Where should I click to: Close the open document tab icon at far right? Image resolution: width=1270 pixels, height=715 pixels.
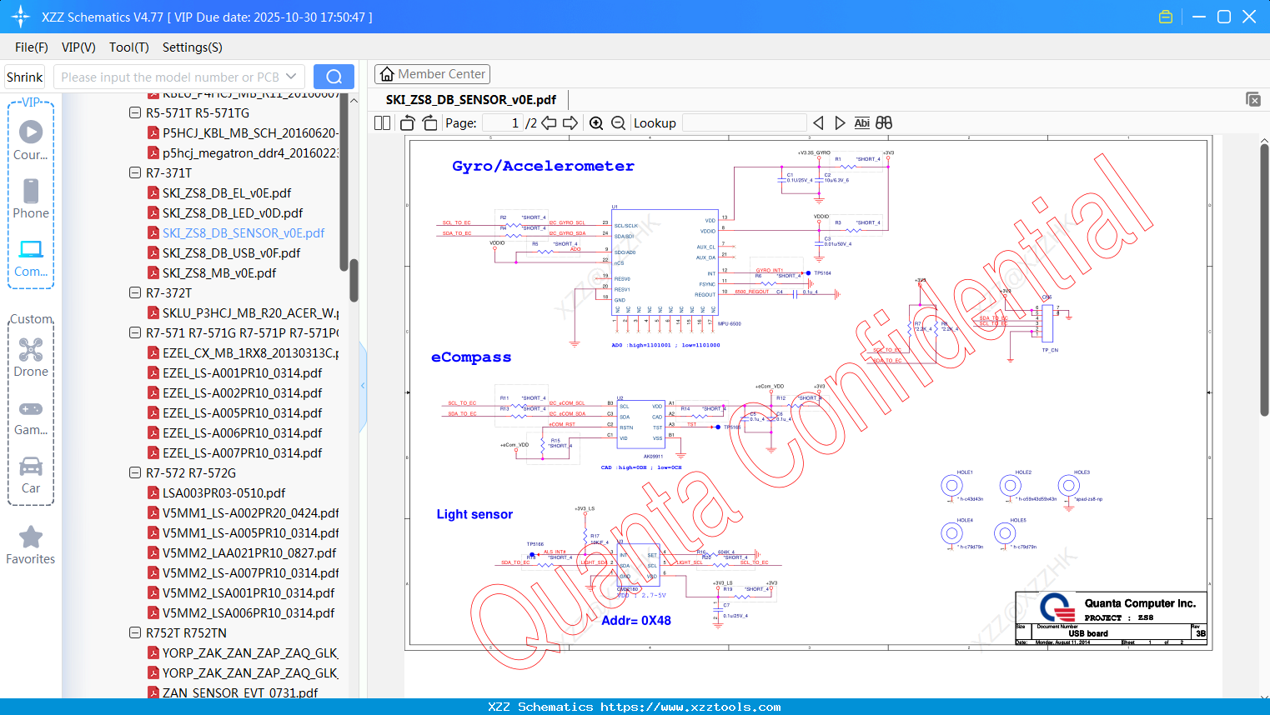point(1253,99)
